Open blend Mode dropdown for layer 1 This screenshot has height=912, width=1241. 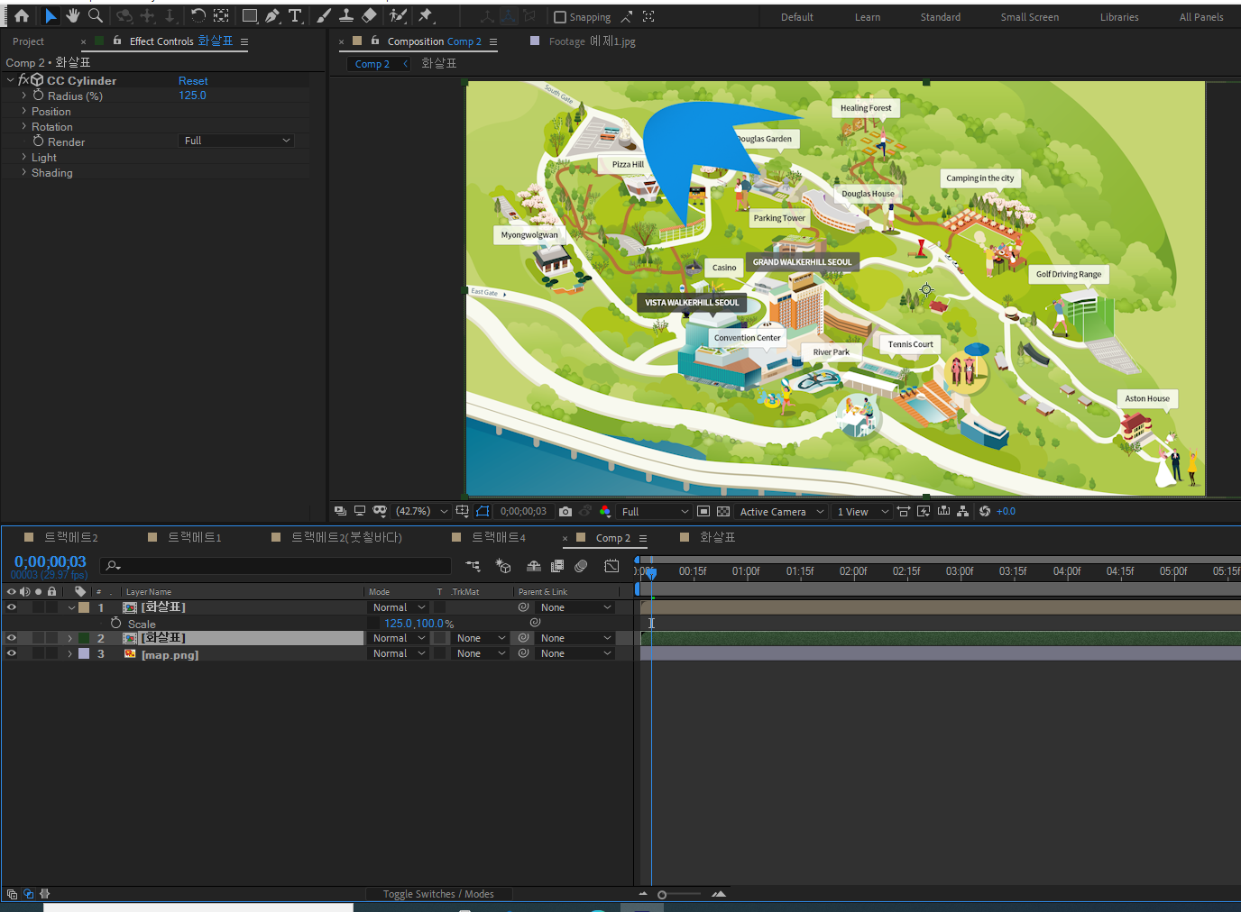click(x=399, y=607)
